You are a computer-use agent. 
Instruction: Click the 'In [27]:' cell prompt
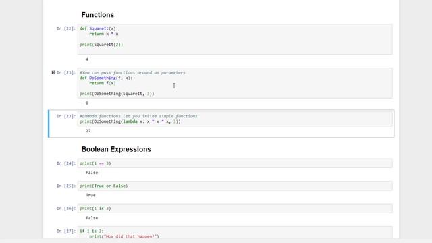66,231
